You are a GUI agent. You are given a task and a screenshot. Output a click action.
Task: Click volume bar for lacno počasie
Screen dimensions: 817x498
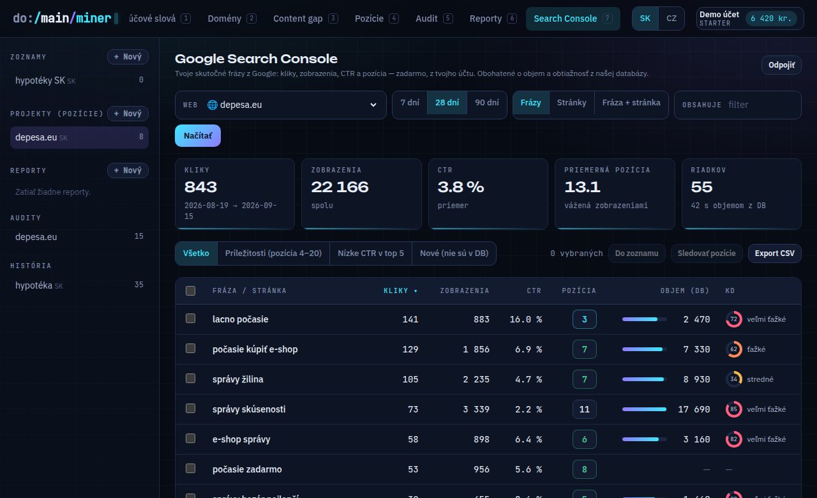coord(645,319)
